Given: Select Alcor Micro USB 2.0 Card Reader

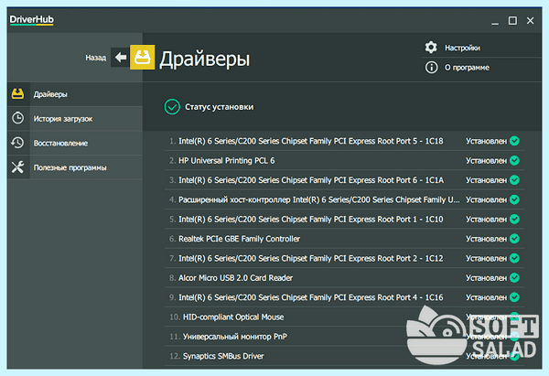Looking at the screenshot, I should [344, 277].
